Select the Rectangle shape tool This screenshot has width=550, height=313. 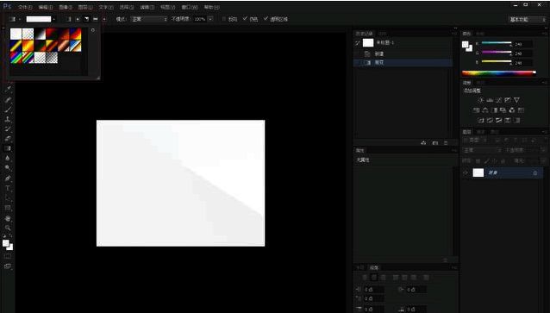(x=8, y=208)
